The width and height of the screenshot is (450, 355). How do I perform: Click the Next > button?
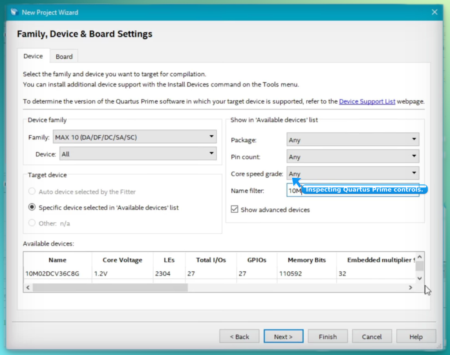(x=283, y=336)
